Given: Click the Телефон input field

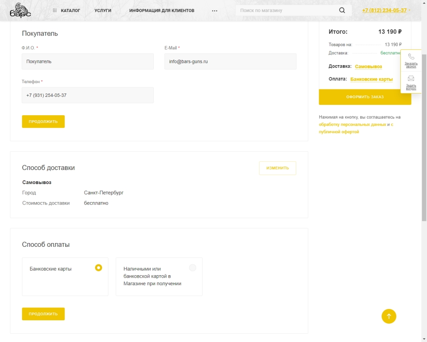Looking at the screenshot, I should (x=88, y=95).
